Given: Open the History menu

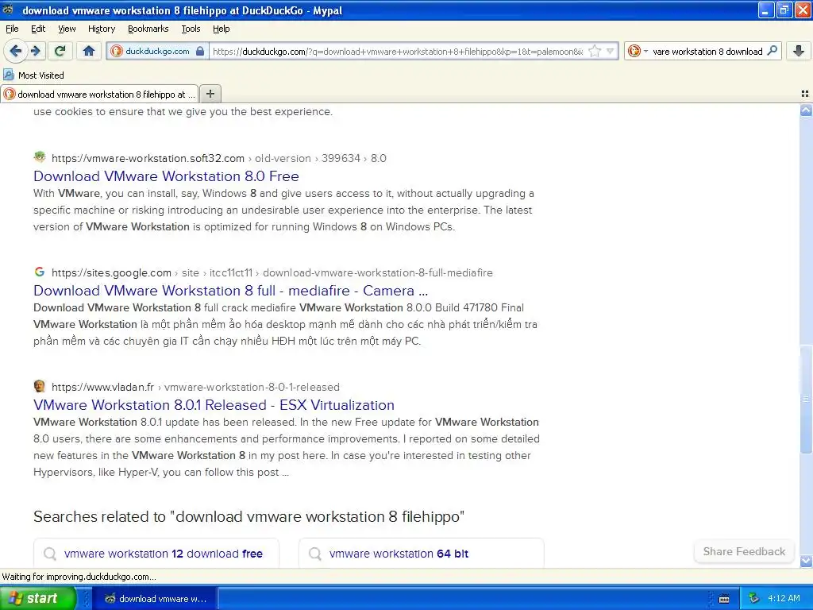Looking at the screenshot, I should pos(101,29).
